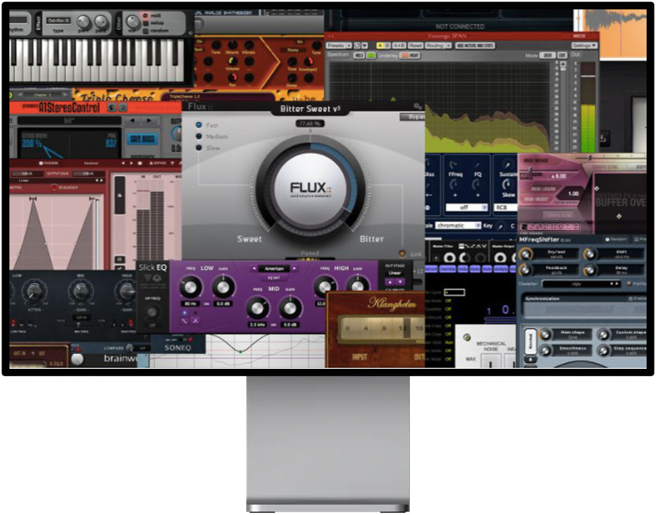Image resolution: width=656 pixels, height=515 pixels.
Task: Click the SPAN spectrum graph display
Action: tap(440, 107)
